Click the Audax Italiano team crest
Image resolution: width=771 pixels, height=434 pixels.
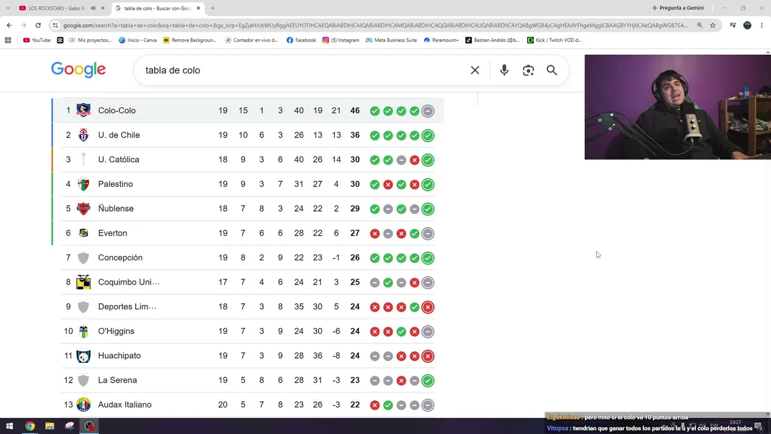coord(84,404)
